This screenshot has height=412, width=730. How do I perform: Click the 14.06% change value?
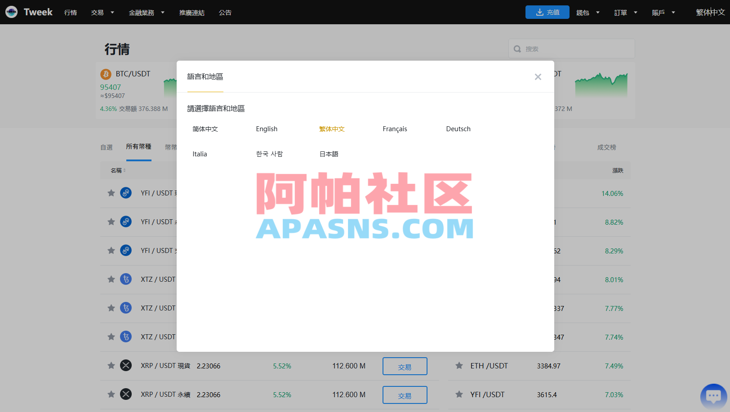pyautogui.click(x=612, y=193)
